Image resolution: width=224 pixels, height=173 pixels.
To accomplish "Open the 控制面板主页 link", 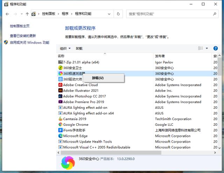I will point(20,26).
